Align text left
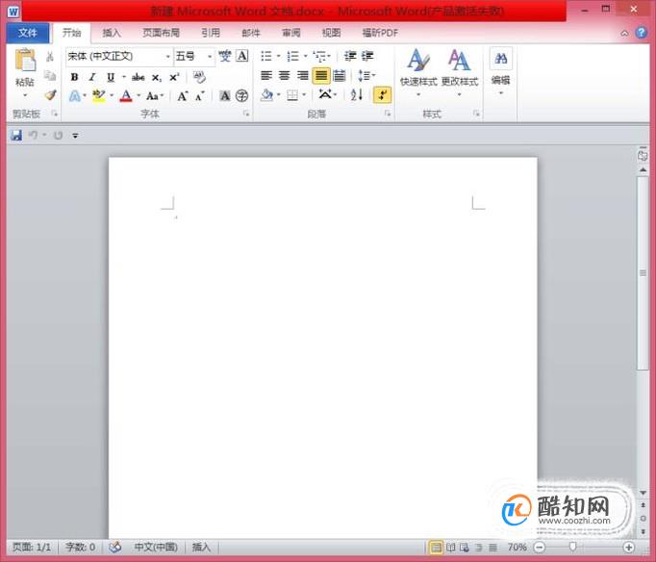Viewport: 656px width, 562px height. pos(266,76)
